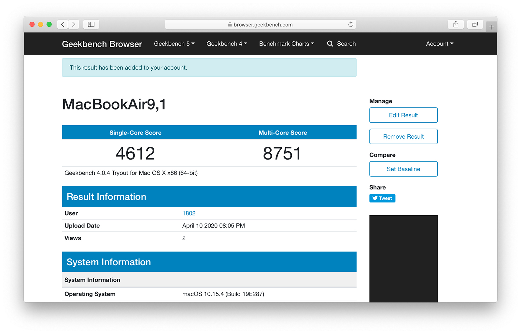521x334 pixels.
Task: Zoom the window with the green button
Action: click(49, 24)
